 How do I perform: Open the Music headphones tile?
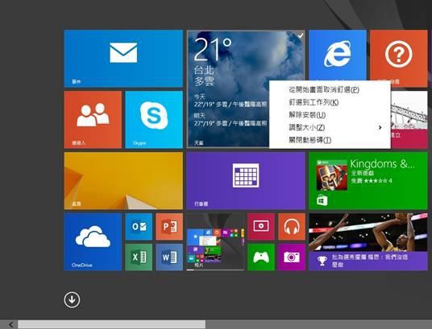coord(292,227)
